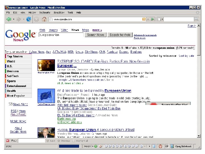Screen dimensions: 205x154
Task: Click the GP status bar indicator
Action: [x=167, y=146]
